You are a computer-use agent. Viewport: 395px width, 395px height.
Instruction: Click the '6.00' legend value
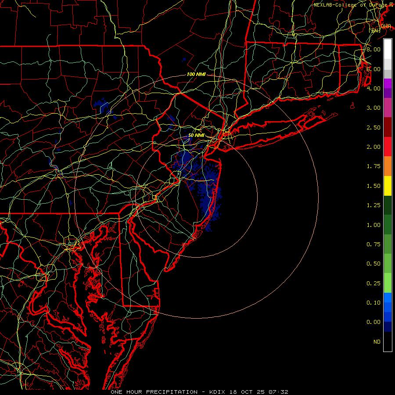click(373, 69)
